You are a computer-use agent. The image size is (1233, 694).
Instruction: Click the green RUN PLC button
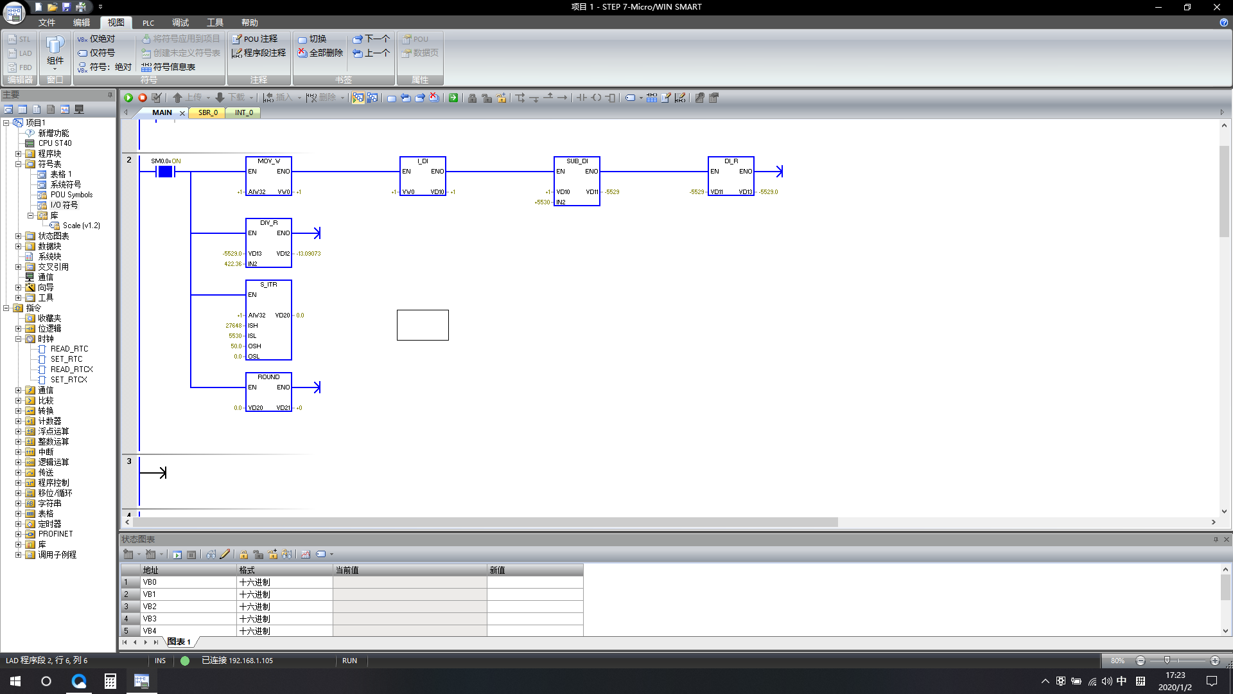click(128, 98)
